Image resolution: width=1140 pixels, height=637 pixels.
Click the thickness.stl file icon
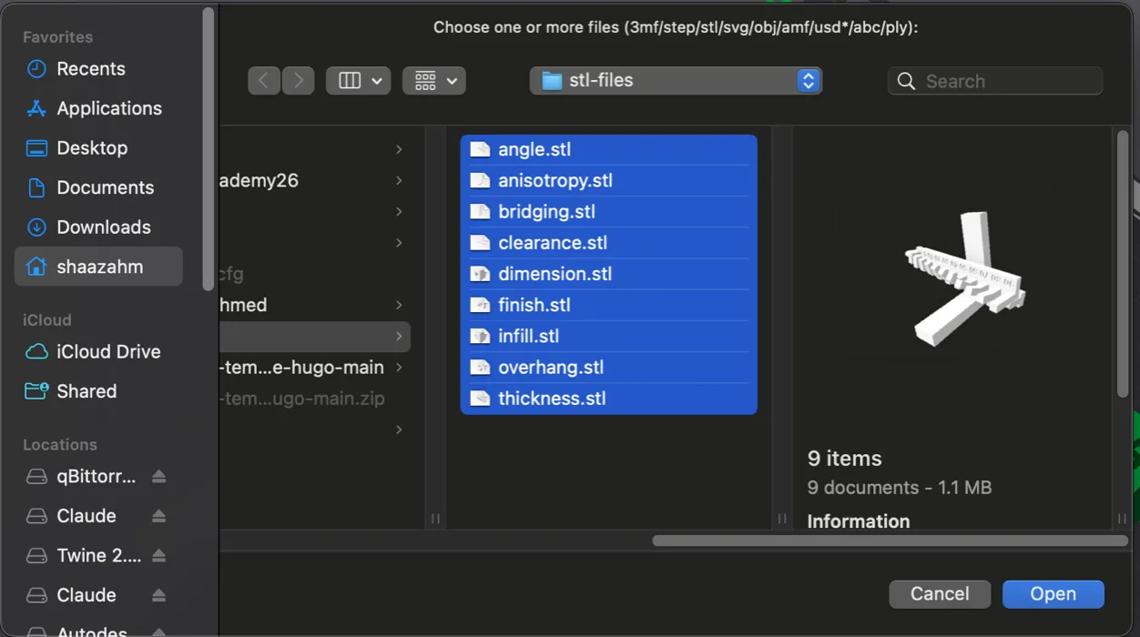480,399
